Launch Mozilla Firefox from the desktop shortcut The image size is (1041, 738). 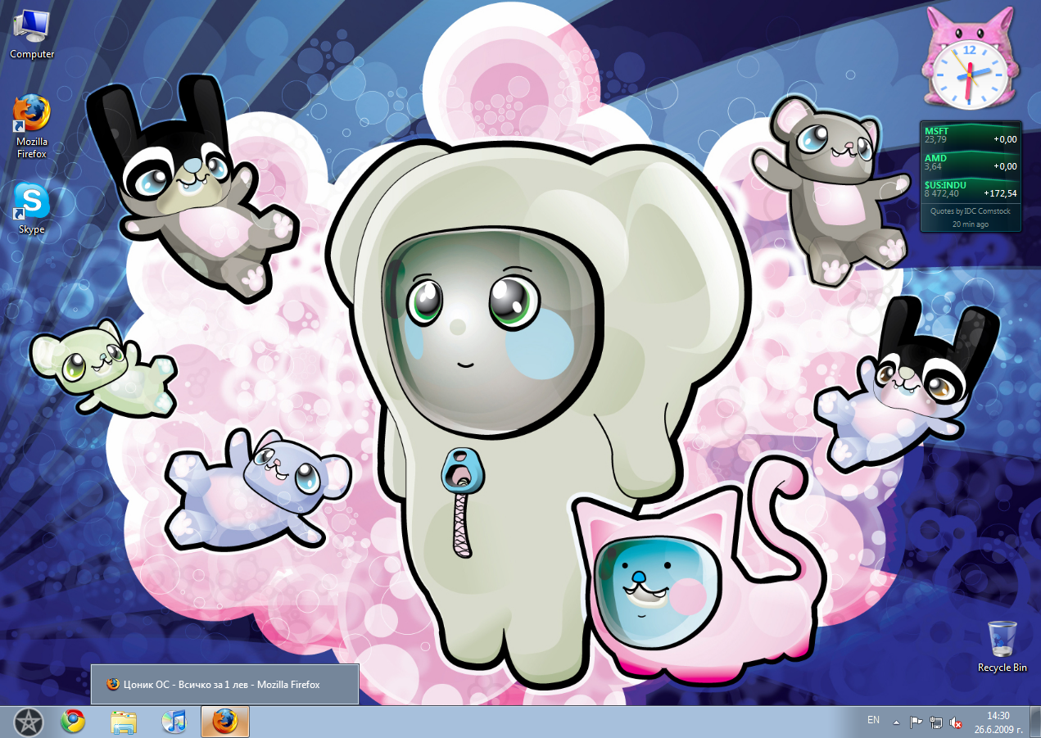[32, 127]
